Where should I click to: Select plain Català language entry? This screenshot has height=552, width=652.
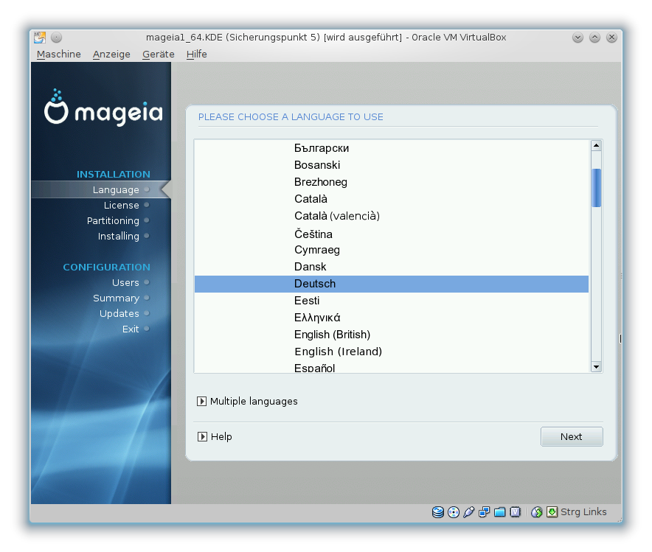click(392, 200)
